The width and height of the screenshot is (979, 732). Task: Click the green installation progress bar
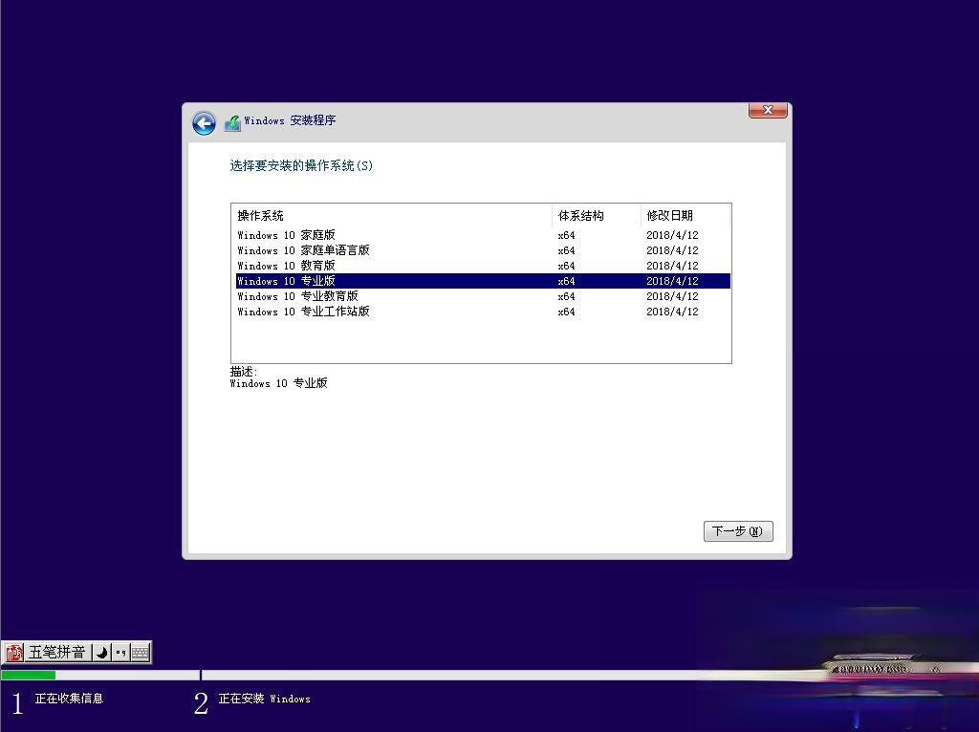coord(29,675)
